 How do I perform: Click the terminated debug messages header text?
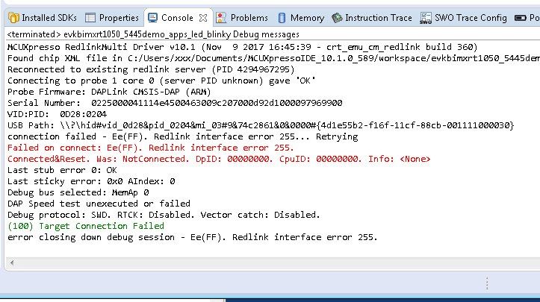(153, 34)
